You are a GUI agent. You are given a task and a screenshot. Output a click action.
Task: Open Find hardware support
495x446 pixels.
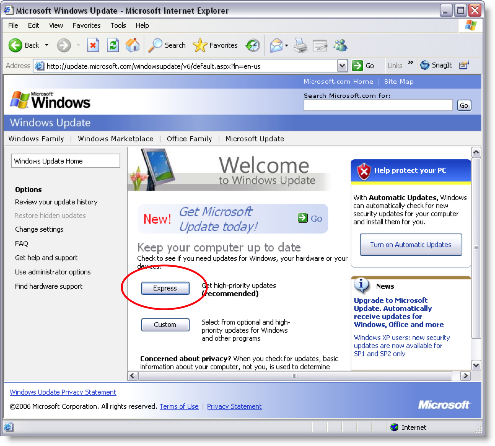point(49,286)
